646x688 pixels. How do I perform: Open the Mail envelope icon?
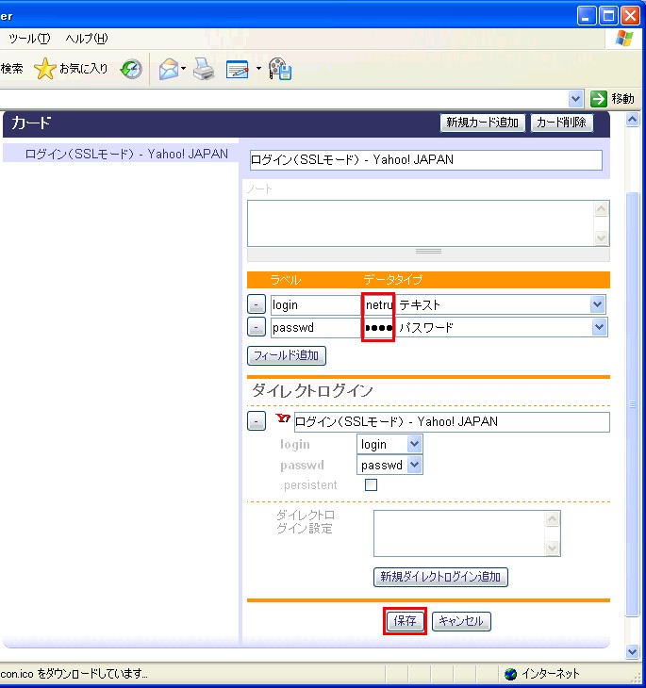pyautogui.click(x=169, y=69)
